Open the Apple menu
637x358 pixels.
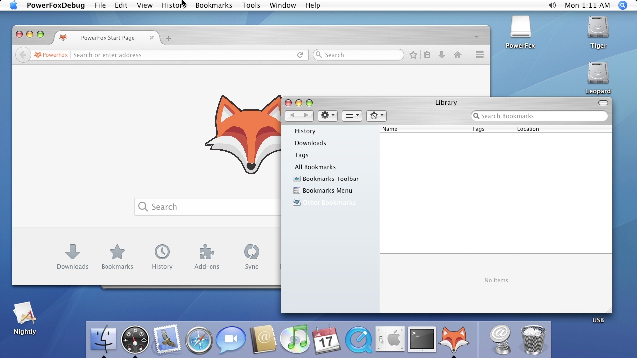tap(14, 5)
